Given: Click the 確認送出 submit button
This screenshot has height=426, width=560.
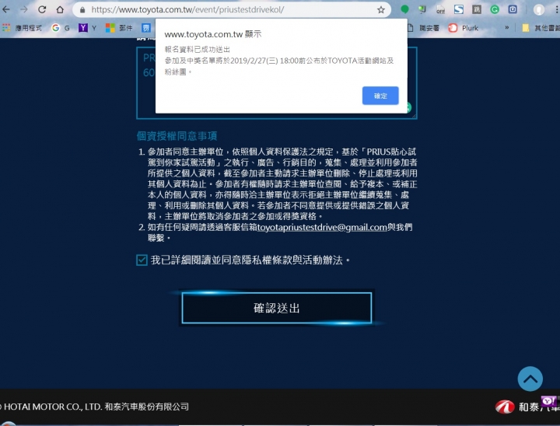Looking at the screenshot, I should click(276, 308).
